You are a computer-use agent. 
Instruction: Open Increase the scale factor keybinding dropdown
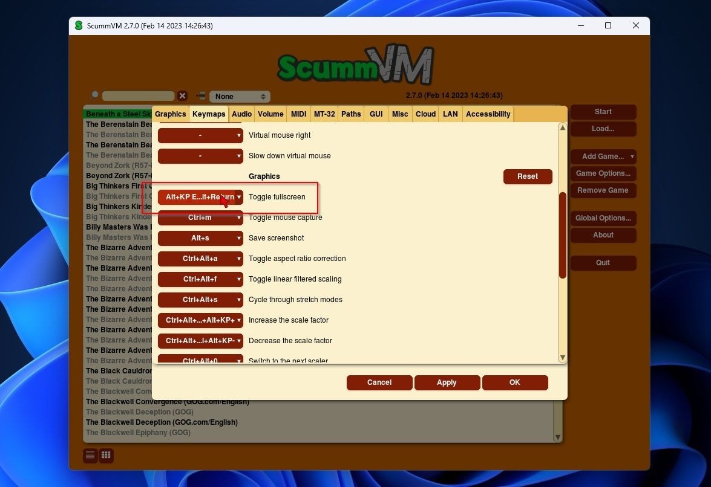pyautogui.click(x=200, y=320)
